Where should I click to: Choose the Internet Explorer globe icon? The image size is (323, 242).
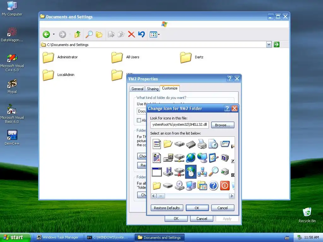(191, 158)
